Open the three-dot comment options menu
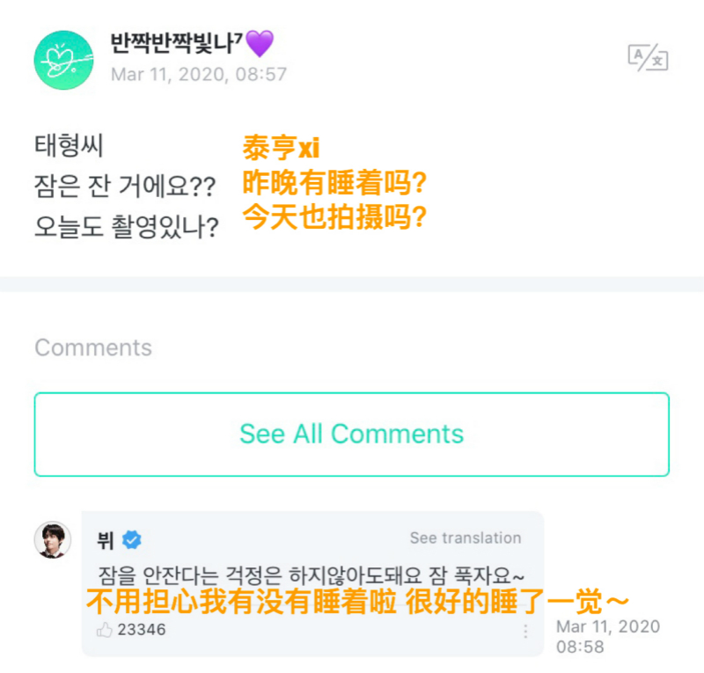704x673 pixels. point(525,632)
